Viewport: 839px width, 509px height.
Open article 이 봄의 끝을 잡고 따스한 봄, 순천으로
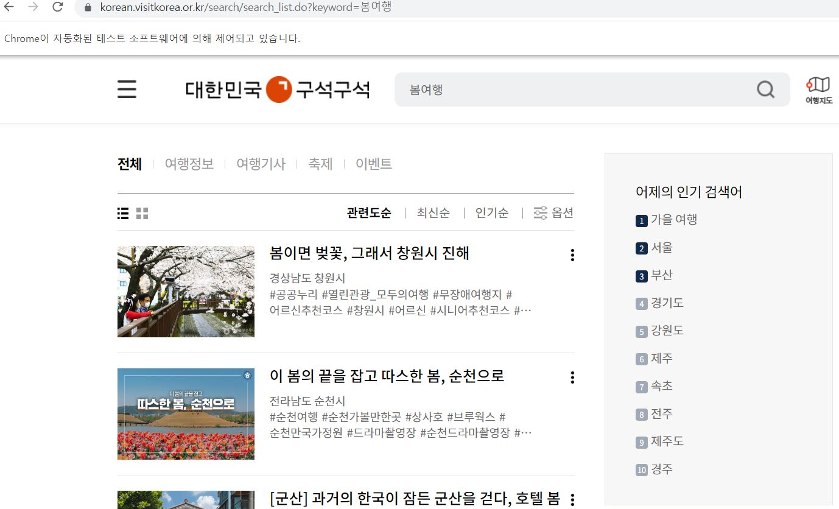[387, 376]
